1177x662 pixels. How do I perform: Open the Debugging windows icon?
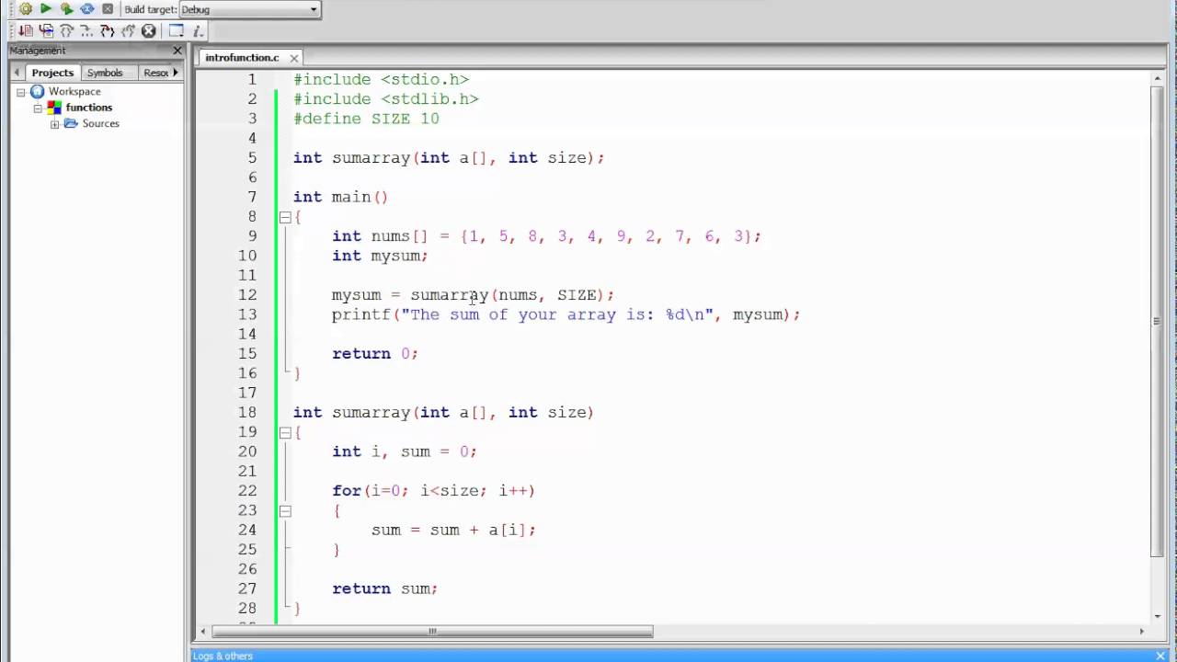coord(177,30)
